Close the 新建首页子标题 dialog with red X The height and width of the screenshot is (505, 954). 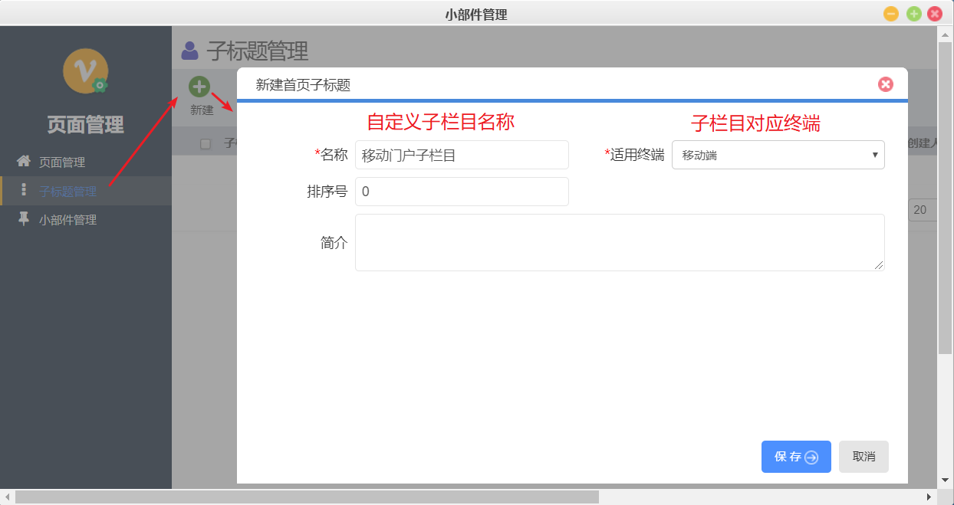tap(886, 84)
